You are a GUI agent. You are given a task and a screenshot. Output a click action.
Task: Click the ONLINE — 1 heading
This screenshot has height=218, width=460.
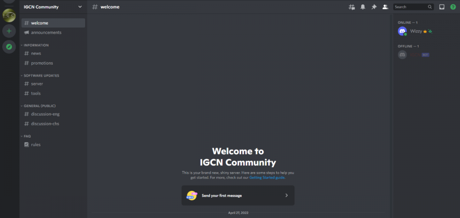tap(408, 22)
